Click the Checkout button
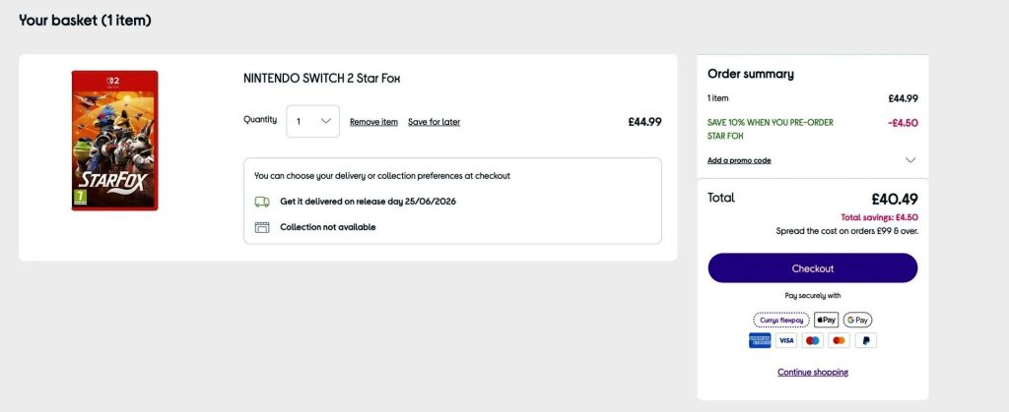The height and width of the screenshot is (412, 1009). pyautogui.click(x=813, y=268)
